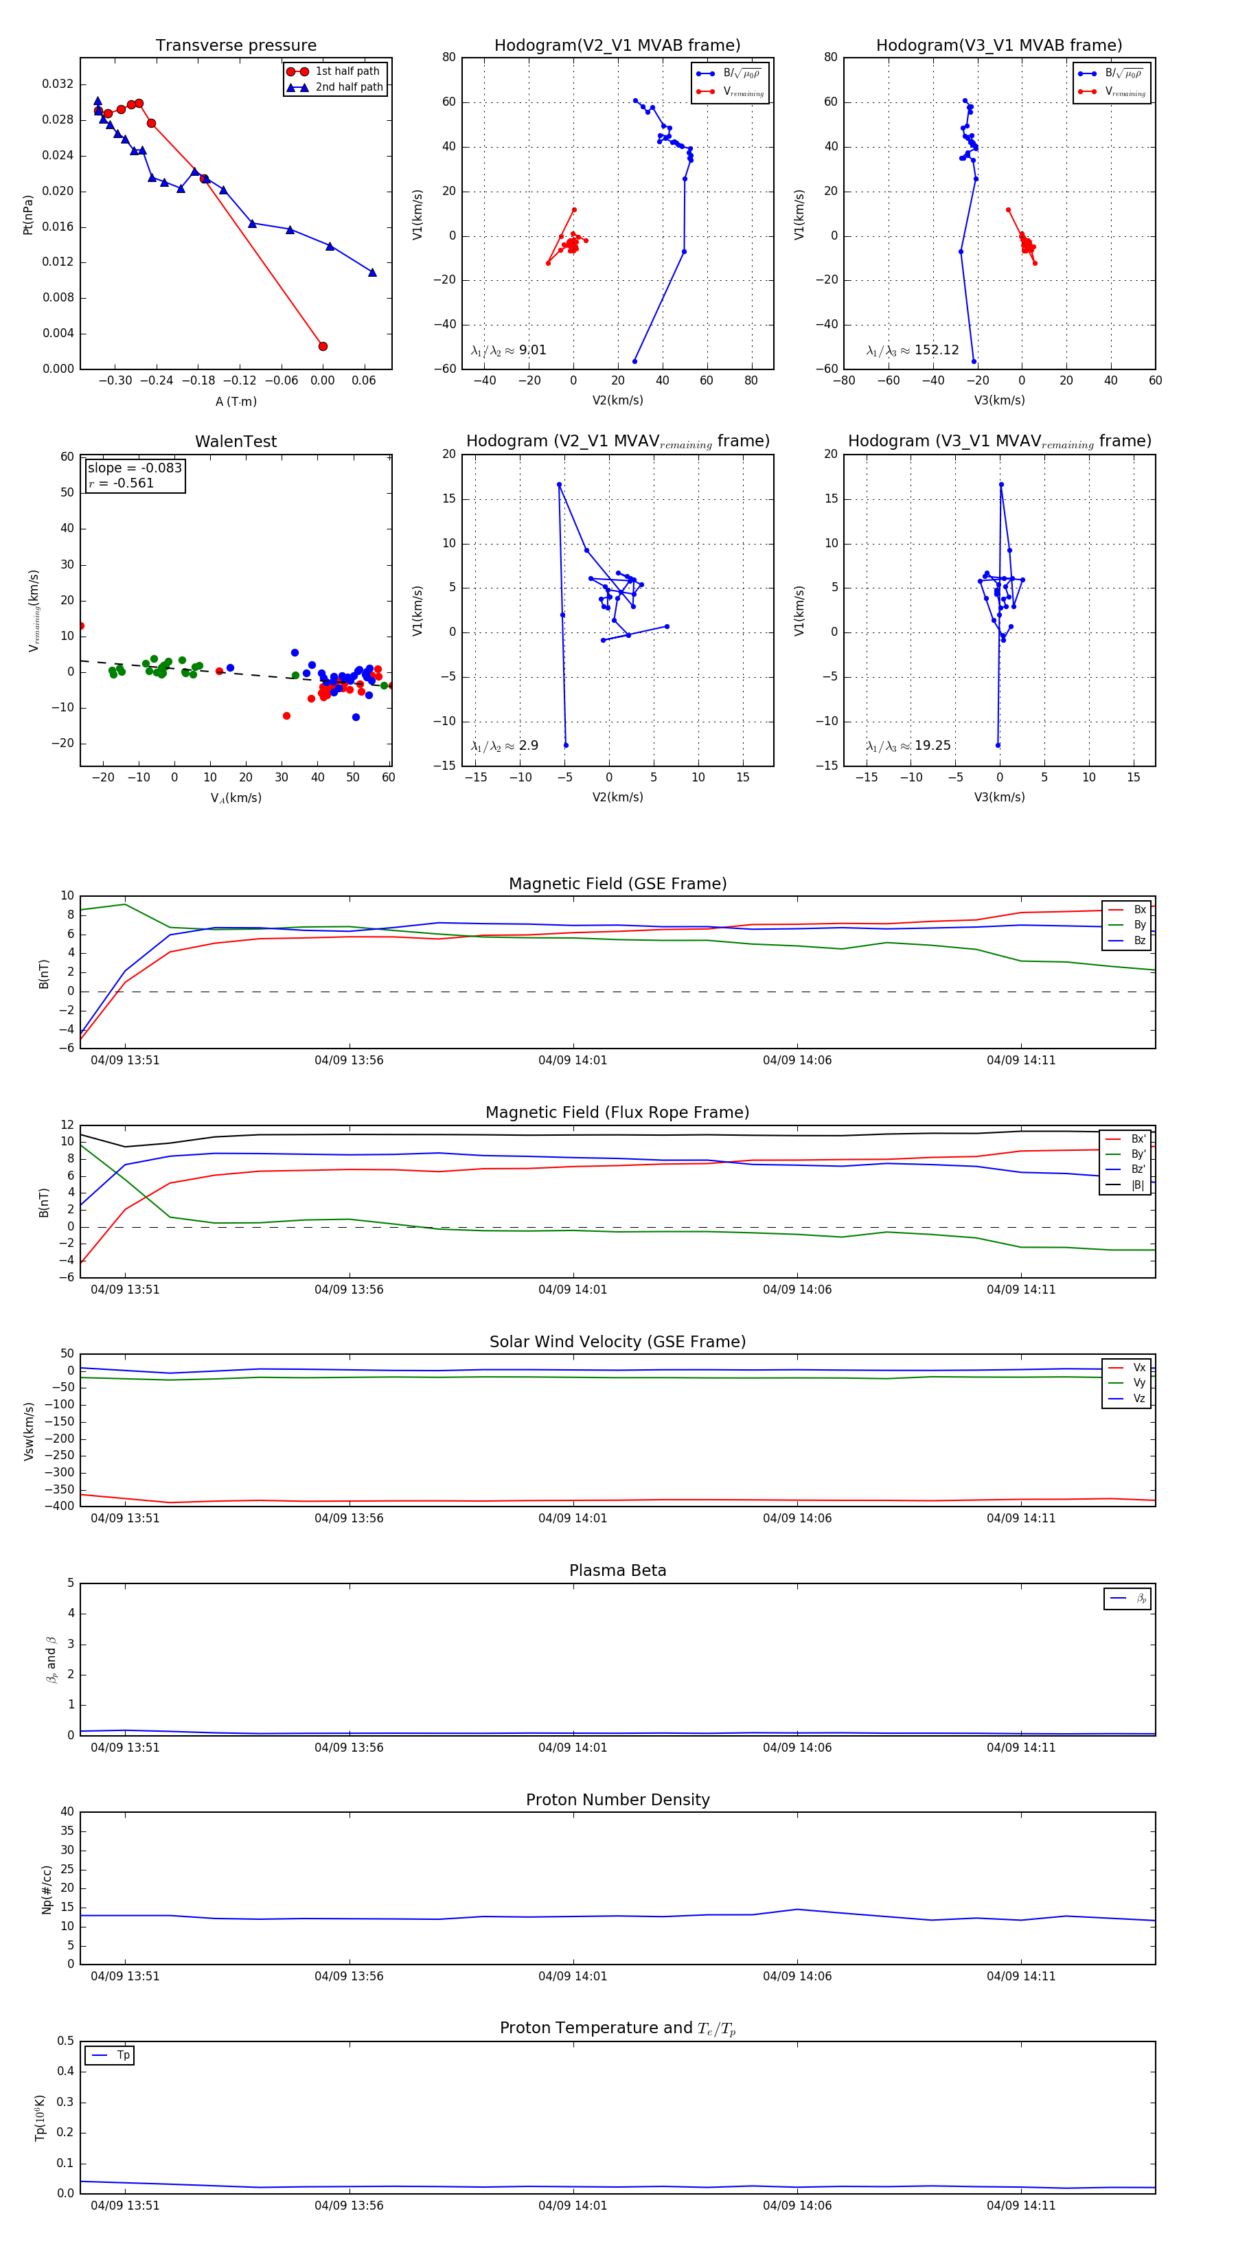This screenshot has height=2266, width=1236.
Task: Click the 'WalenTest' plot title
Action: click(x=236, y=442)
